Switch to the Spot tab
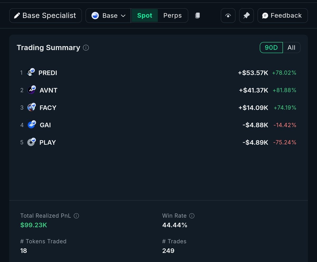Image resolution: width=317 pixels, height=262 pixels. pyautogui.click(x=144, y=16)
